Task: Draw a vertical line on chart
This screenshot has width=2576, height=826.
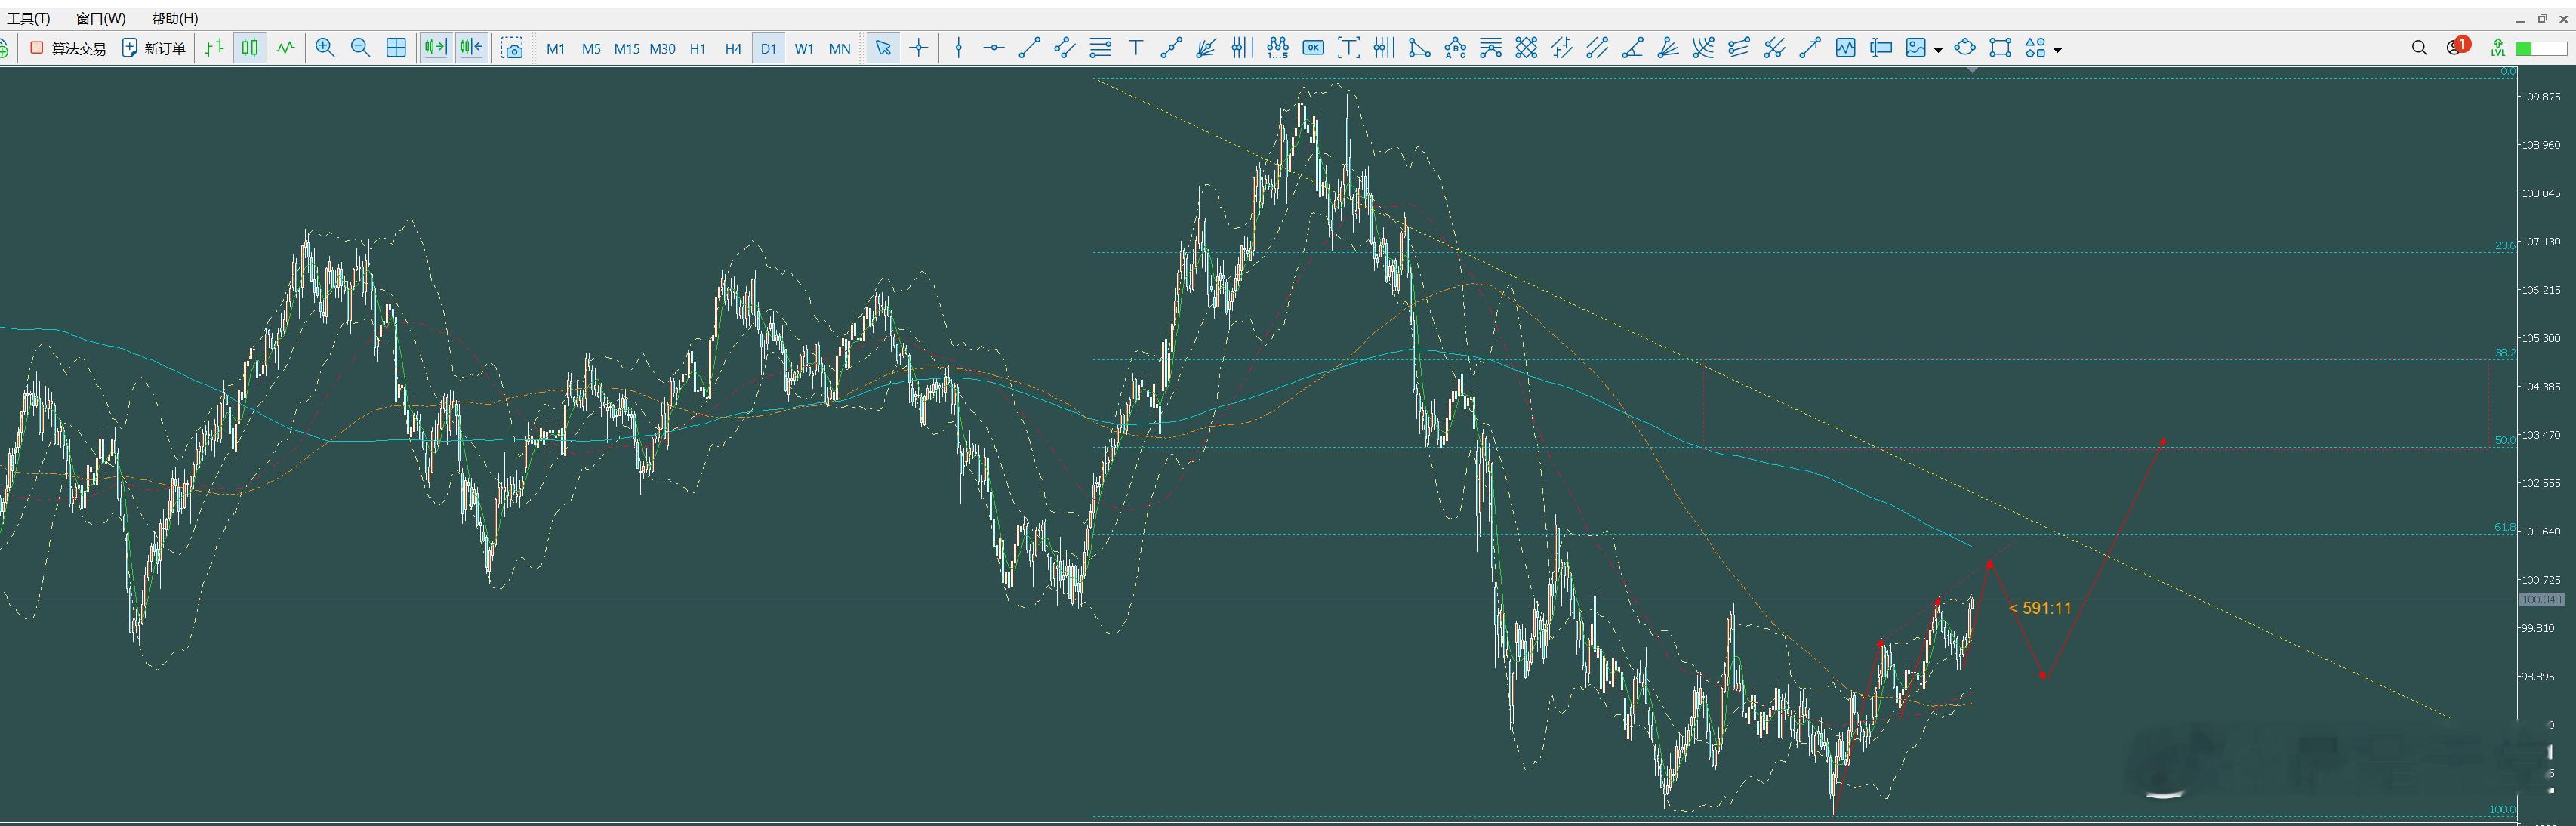Action: (959, 48)
